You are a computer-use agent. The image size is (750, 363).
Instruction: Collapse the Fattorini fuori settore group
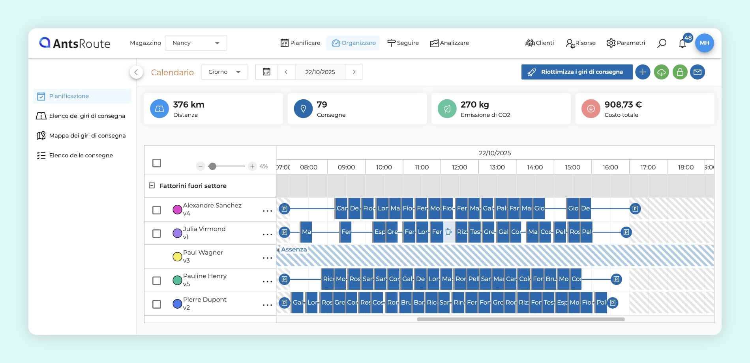pyautogui.click(x=152, y=185)
